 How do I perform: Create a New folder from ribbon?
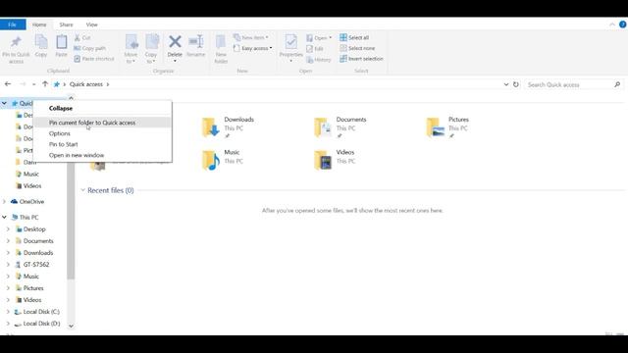coord(221,49)
